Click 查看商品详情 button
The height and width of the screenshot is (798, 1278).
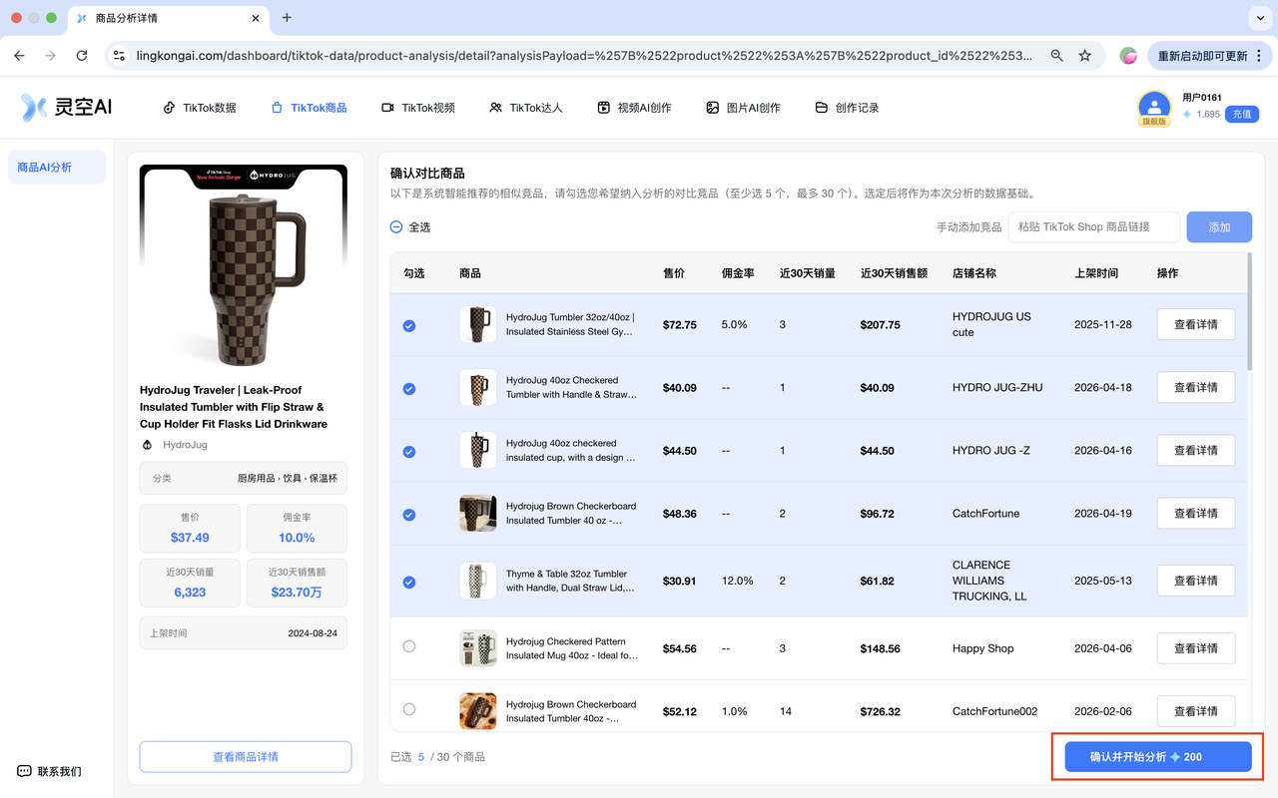coord(246,757)
